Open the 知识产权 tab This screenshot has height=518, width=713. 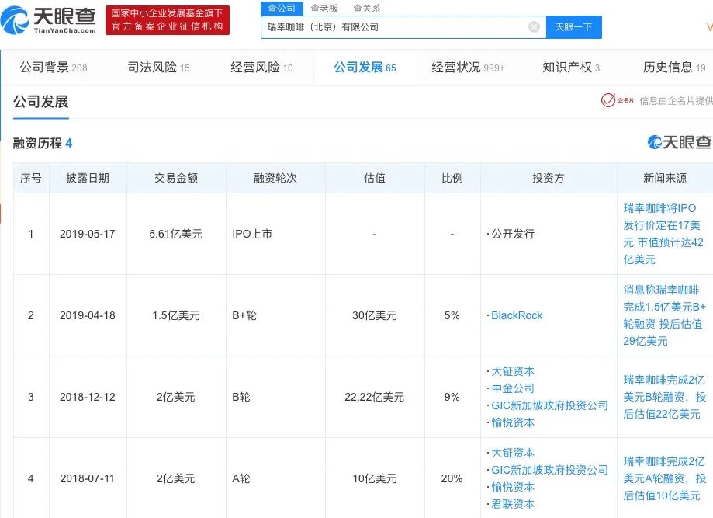click(571, 68)
